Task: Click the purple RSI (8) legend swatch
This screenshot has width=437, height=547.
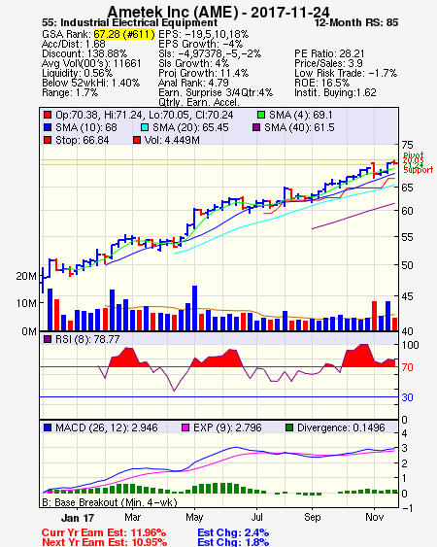Action: click(48, 339)
